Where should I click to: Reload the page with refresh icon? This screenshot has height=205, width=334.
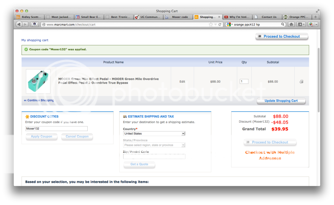pos(220,25)
